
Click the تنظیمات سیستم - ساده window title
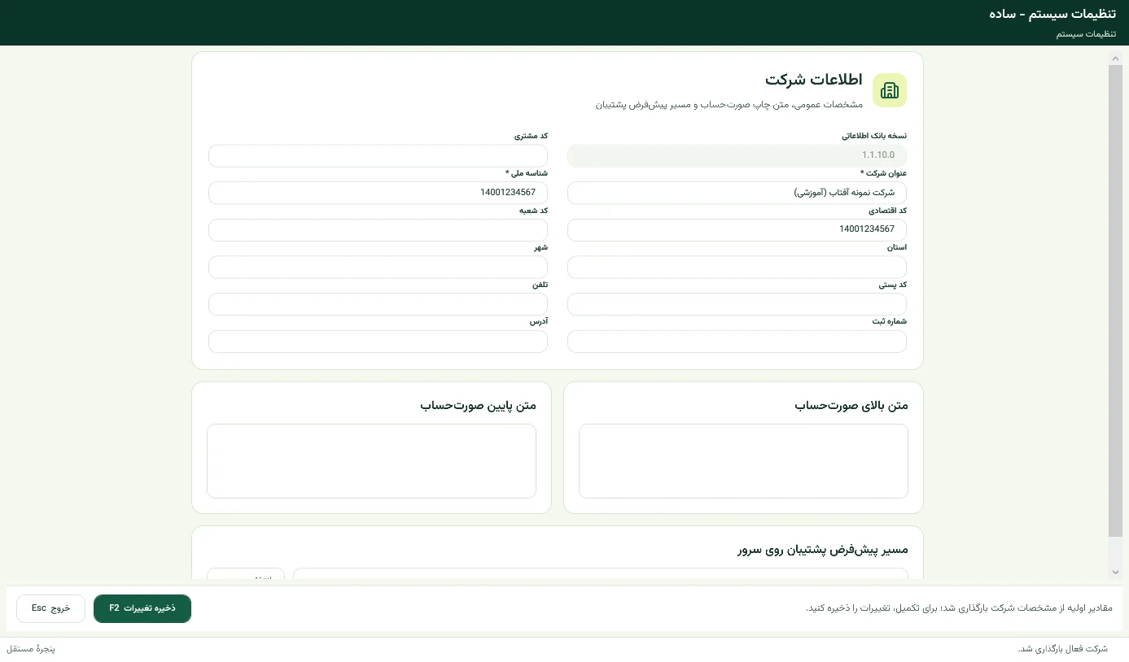pos(1053,15)
